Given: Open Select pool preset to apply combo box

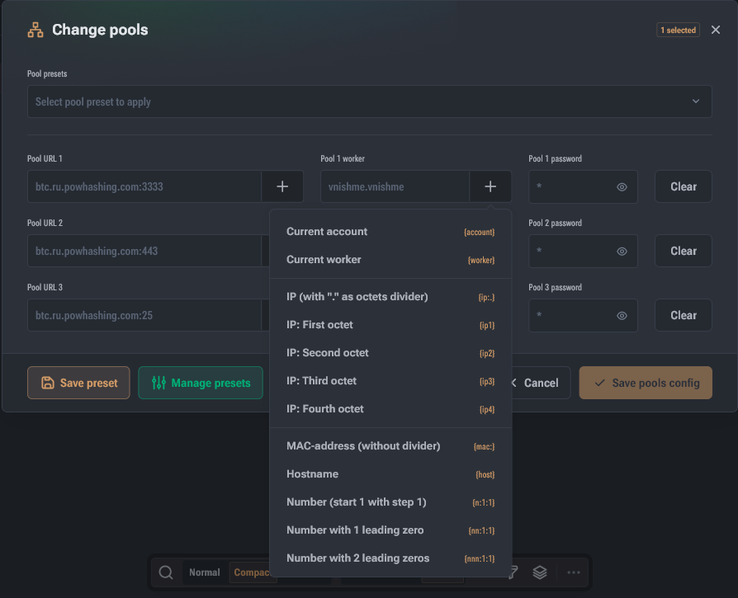Looking at the screenshot, I should click(x=370, y=101).
